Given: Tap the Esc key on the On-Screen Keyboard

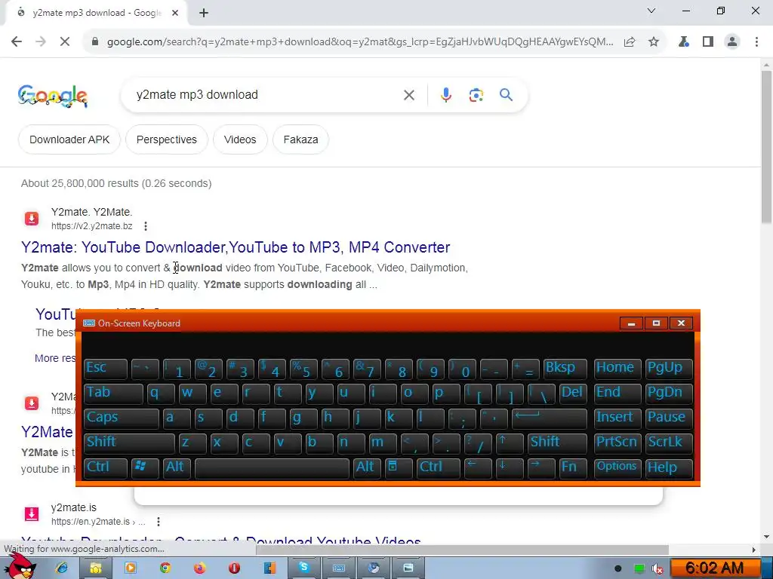Looking at the screenshot, I should [x=106, y=368].
